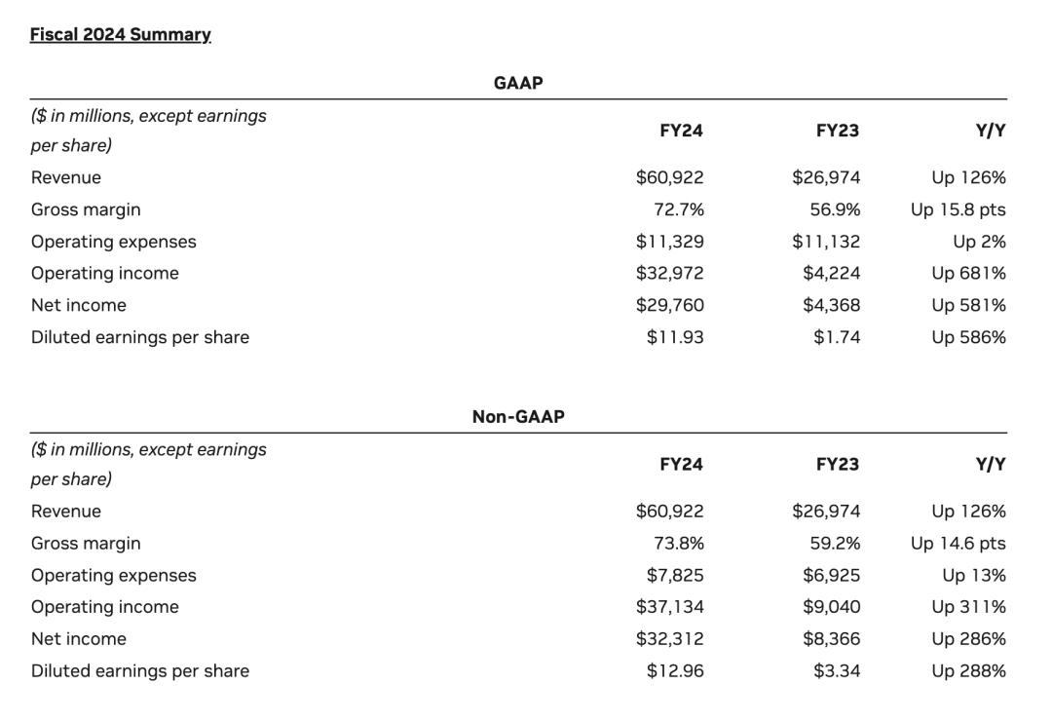Click GAAP FY24 revenue value $60,922
This screenshot has height=722, width=1052.
[x=669, y=177]
